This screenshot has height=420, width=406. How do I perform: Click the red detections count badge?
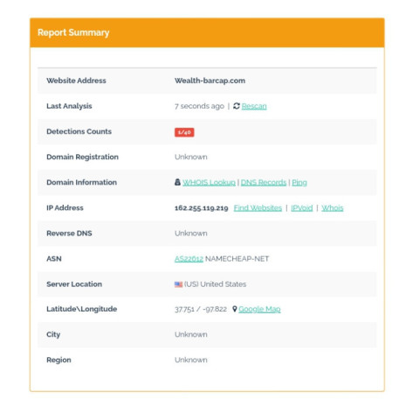[x=184, y=132]
